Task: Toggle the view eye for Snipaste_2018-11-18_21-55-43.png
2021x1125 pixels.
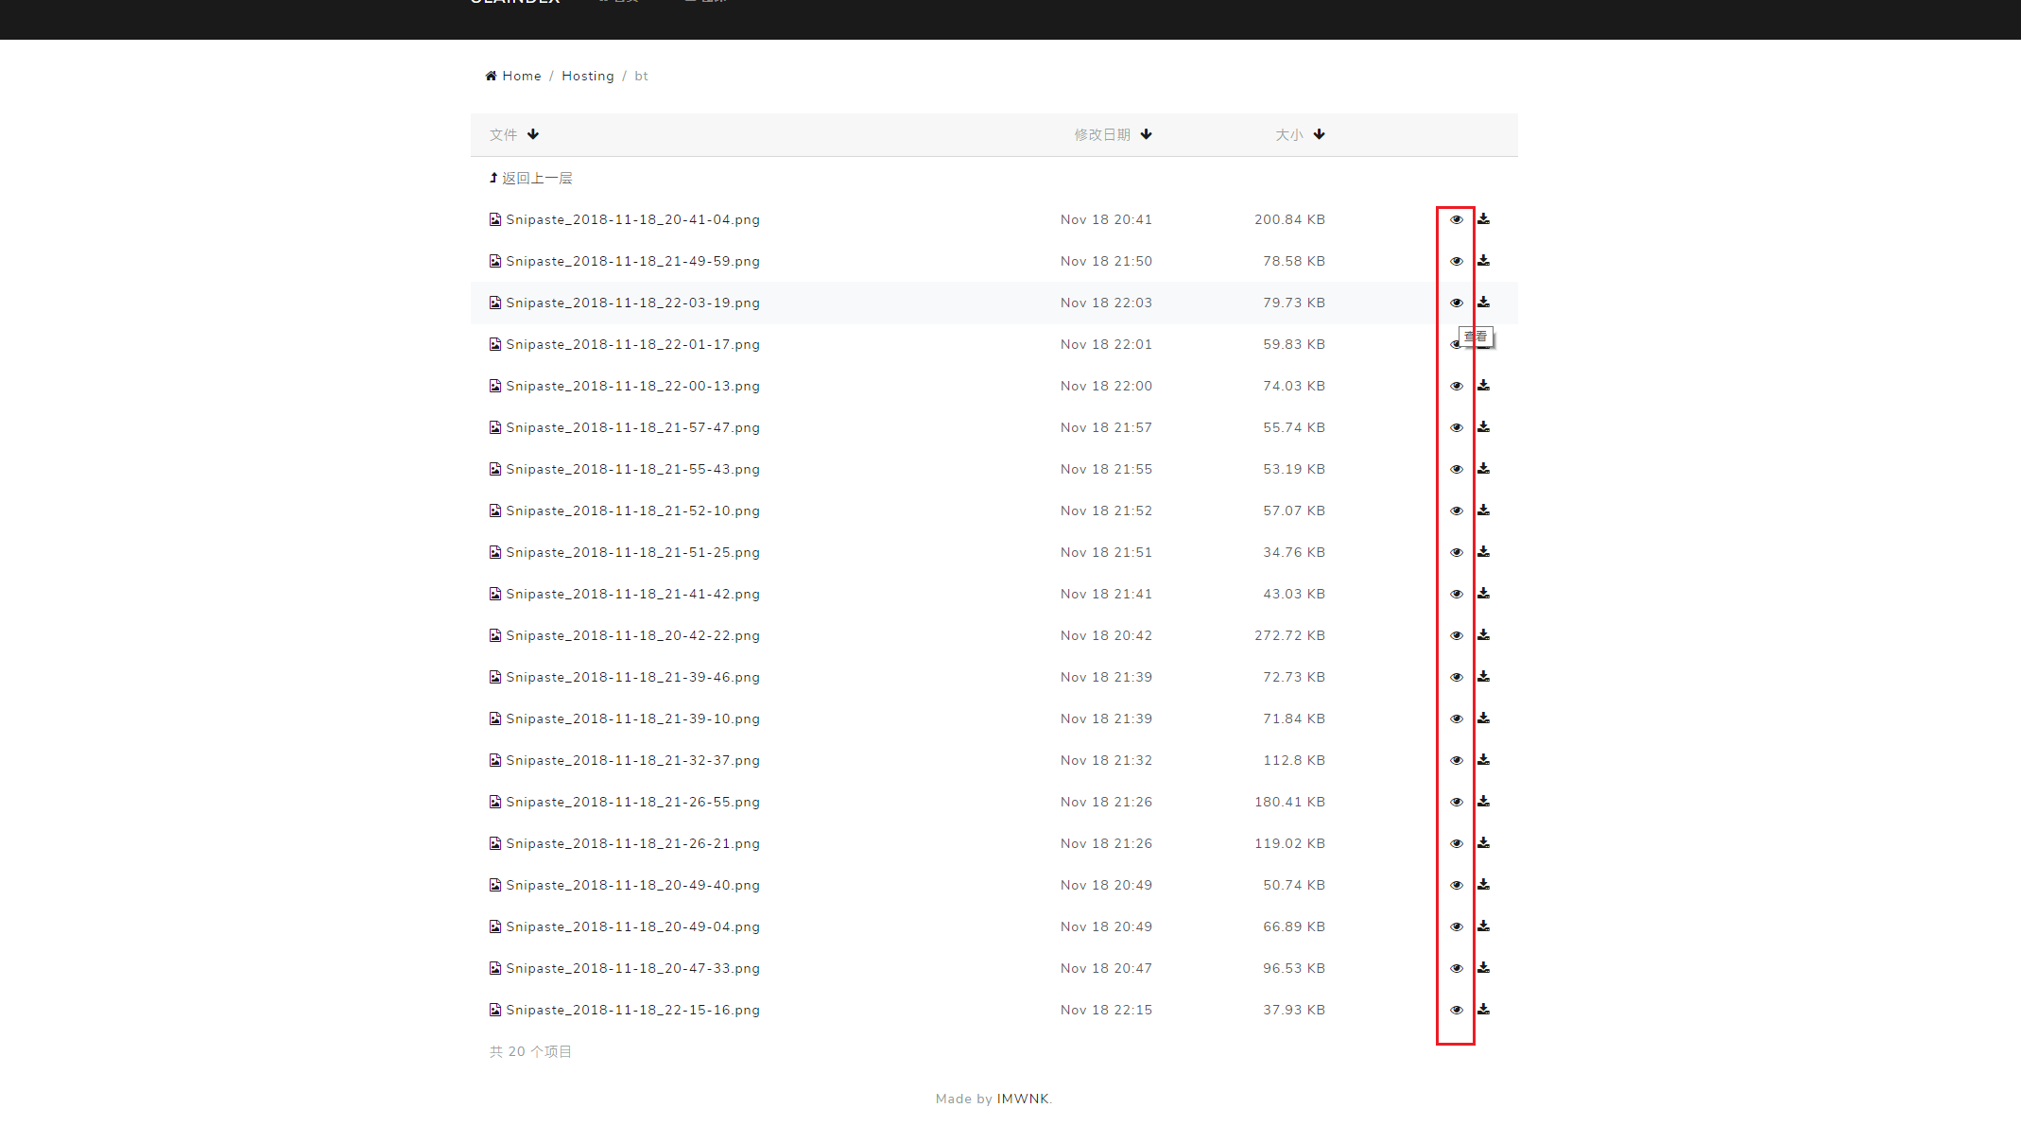Action: coord(1456,469)
